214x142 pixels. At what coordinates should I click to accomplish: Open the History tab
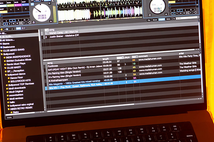pos(168,19)
